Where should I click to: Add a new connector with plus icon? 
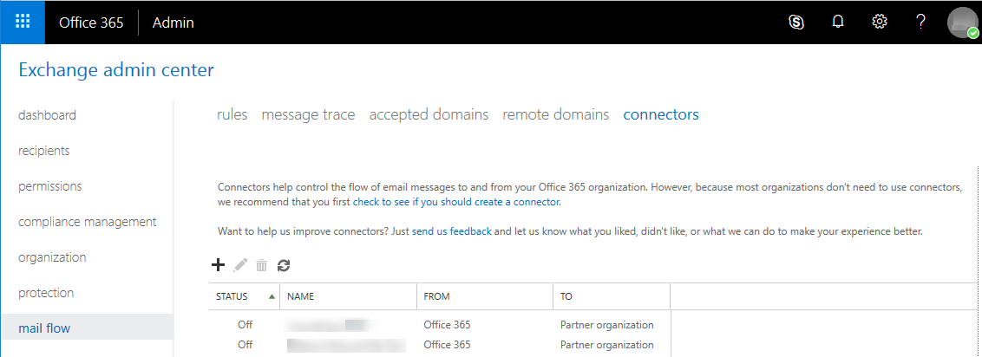point(218,265)
